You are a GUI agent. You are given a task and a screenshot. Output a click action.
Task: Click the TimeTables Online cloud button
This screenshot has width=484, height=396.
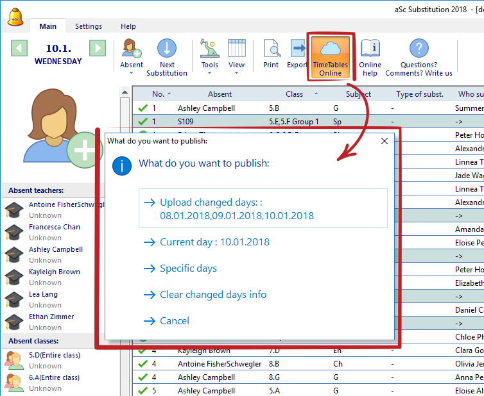[x=331, y=57]
